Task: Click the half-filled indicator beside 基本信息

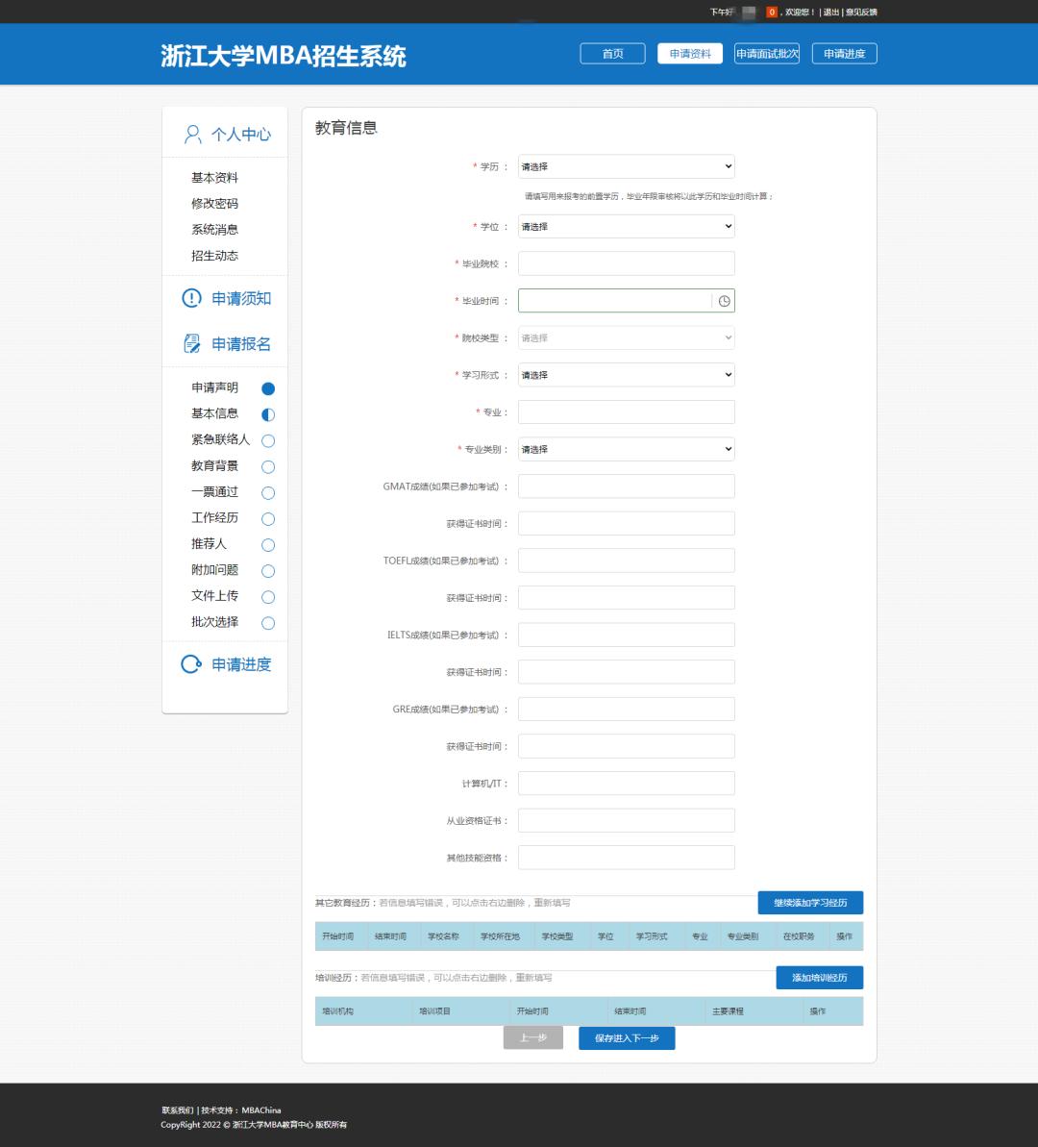Action: point(267,414)
